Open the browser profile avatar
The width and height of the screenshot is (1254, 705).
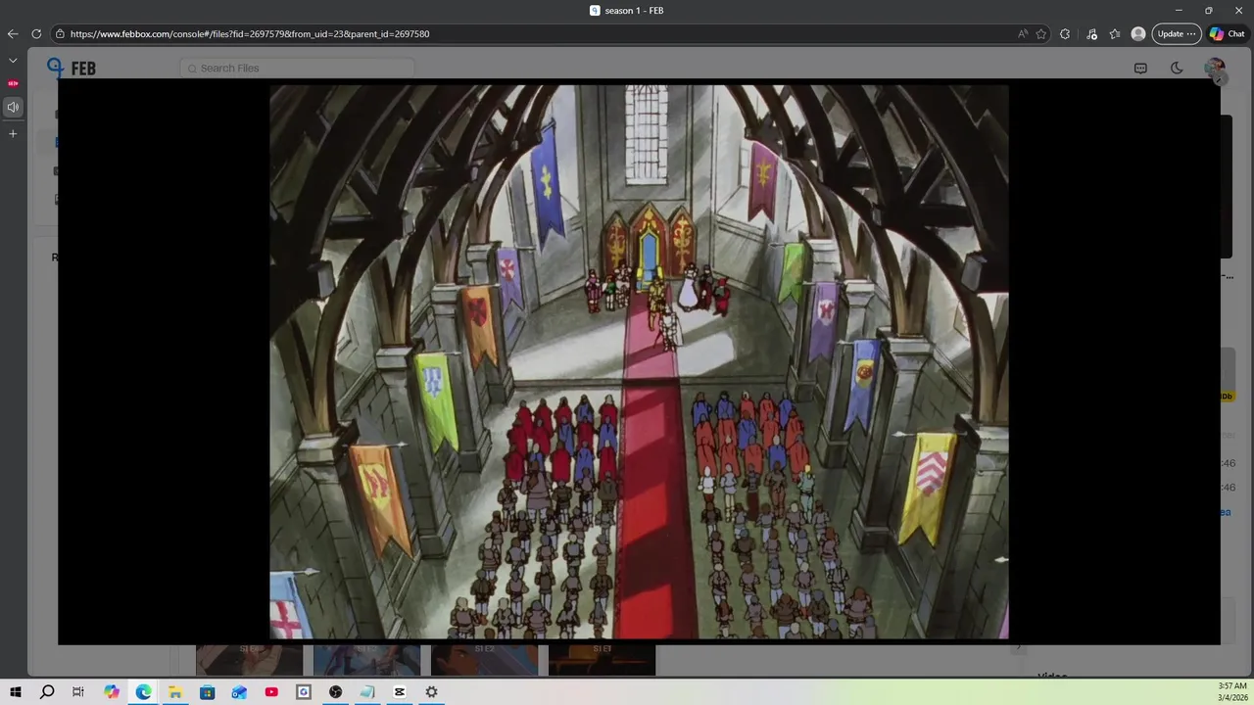(1138, 33)
